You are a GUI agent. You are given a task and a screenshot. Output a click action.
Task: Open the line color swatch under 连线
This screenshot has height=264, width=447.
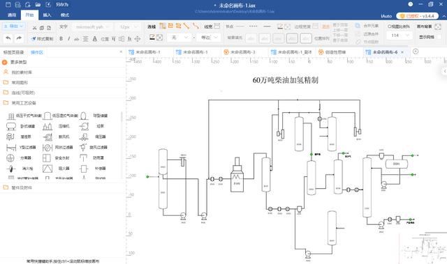[x=152, y=37]
